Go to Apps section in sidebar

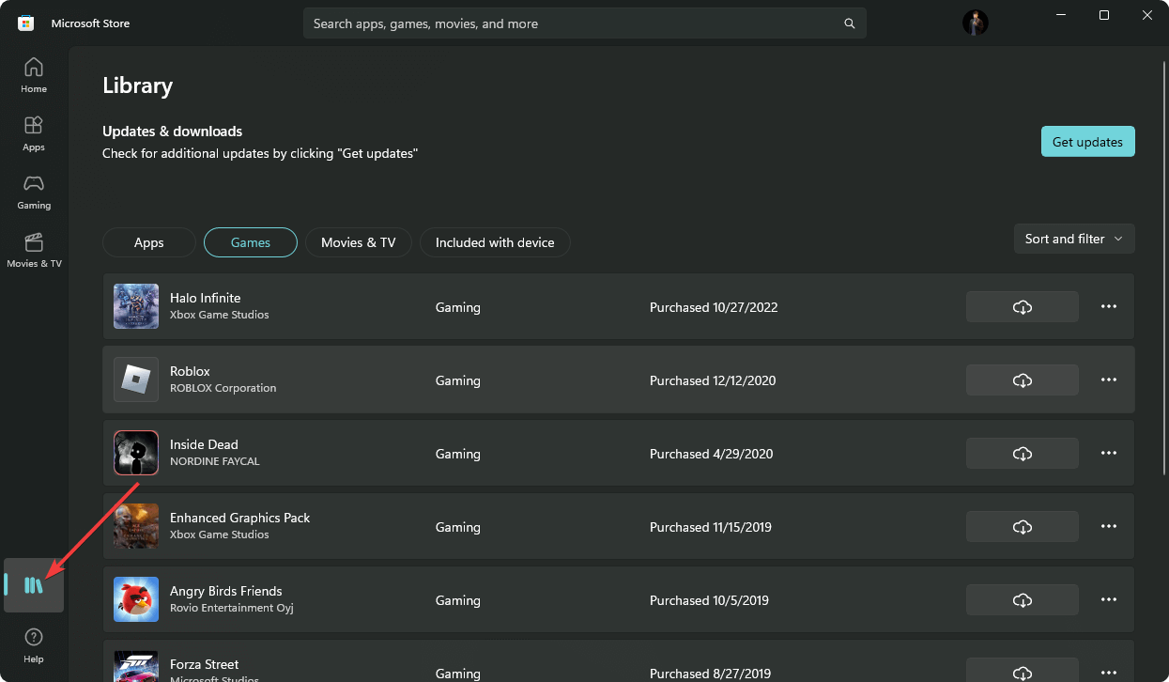click(34, 133)
